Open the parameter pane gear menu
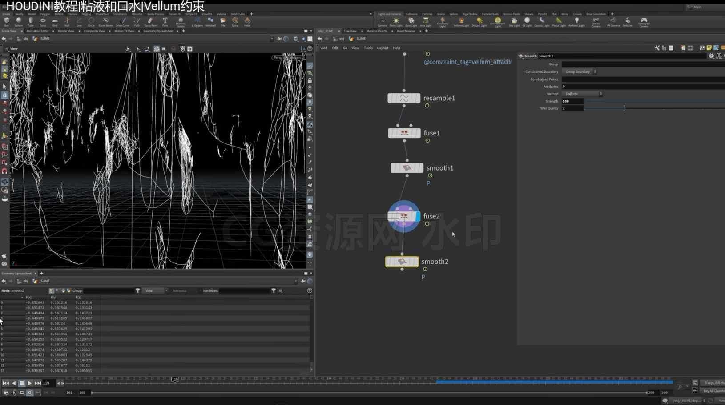The height and width of the screenshot is (405, 725). tap(711, 56)
